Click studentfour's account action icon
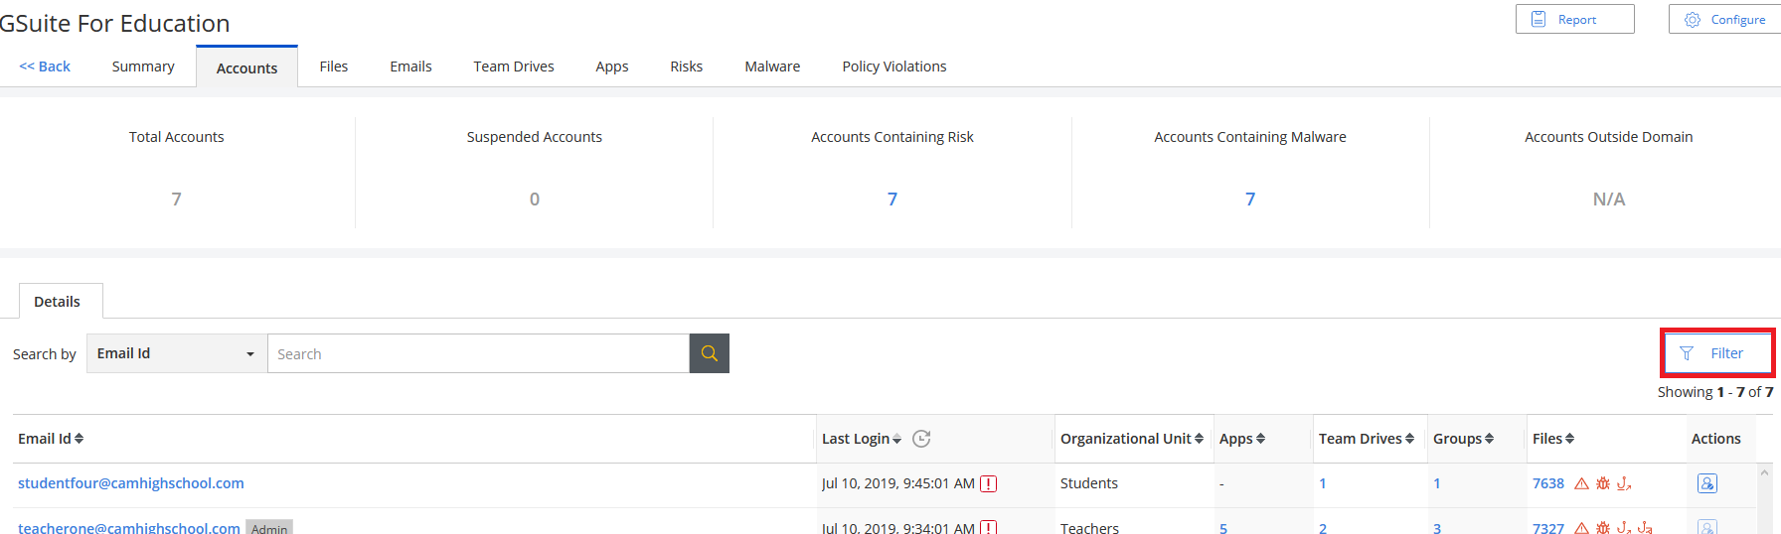The height and width of the screenshot is (534, 1781). [1706, 483]
